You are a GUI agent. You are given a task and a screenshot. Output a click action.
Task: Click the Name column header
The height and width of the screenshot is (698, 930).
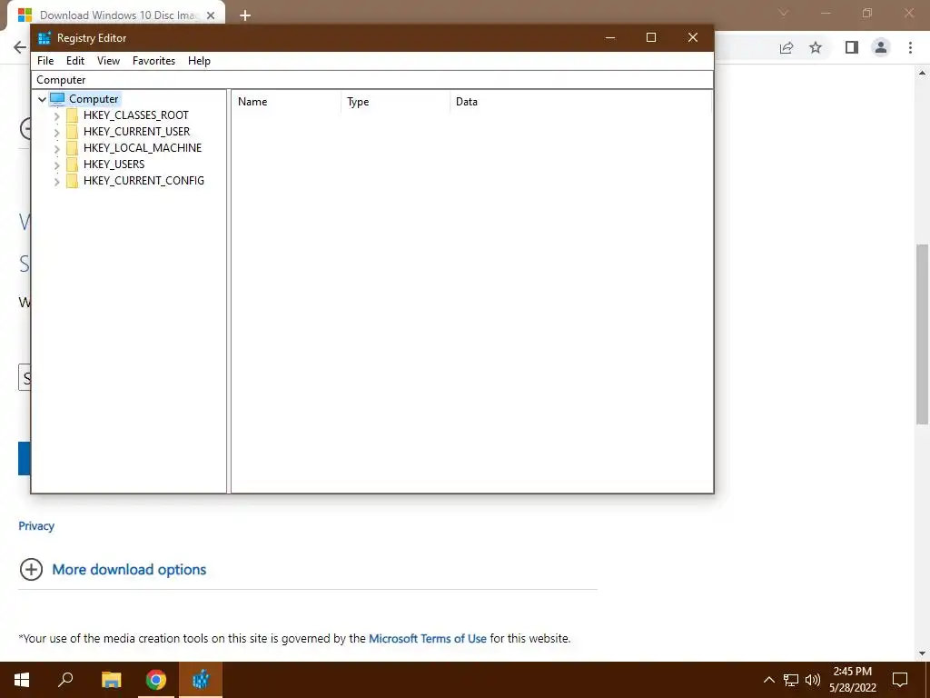(286, 102)
